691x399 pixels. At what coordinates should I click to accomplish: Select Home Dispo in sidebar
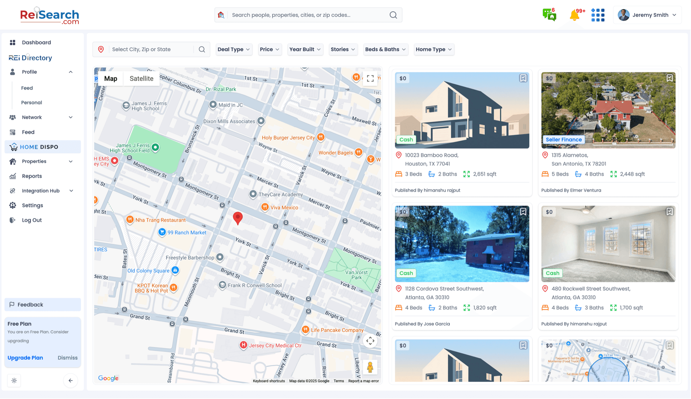coord(42,147)
